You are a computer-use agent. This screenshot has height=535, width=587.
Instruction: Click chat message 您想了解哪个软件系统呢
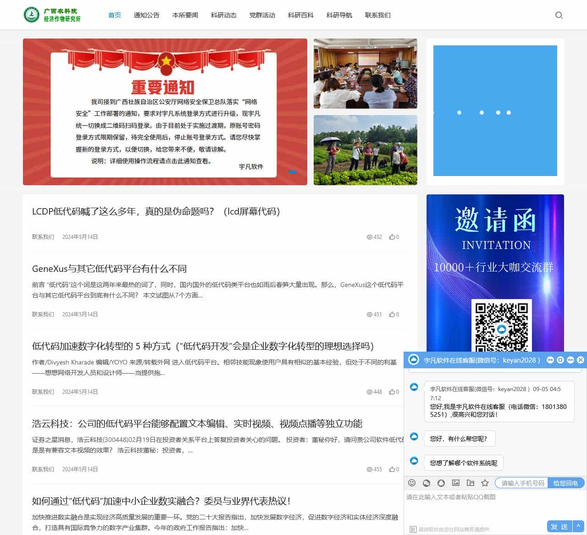pyautogui.click(x=464, y=463)
